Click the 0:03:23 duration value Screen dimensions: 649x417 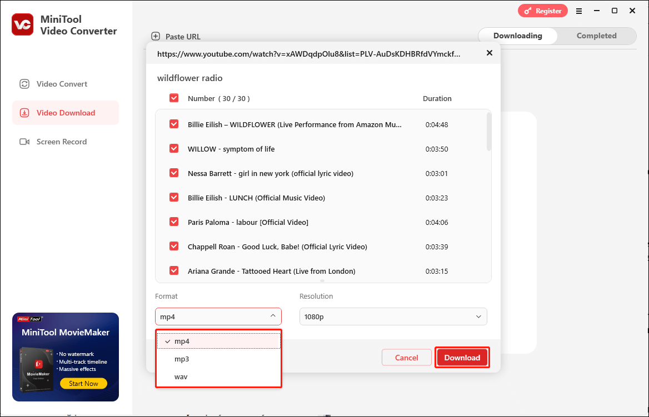pos(437,198)
